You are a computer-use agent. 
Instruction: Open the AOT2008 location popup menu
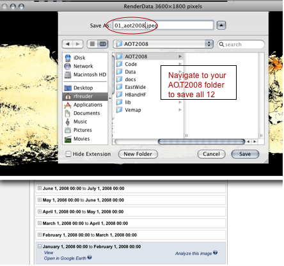click(163, 44)
